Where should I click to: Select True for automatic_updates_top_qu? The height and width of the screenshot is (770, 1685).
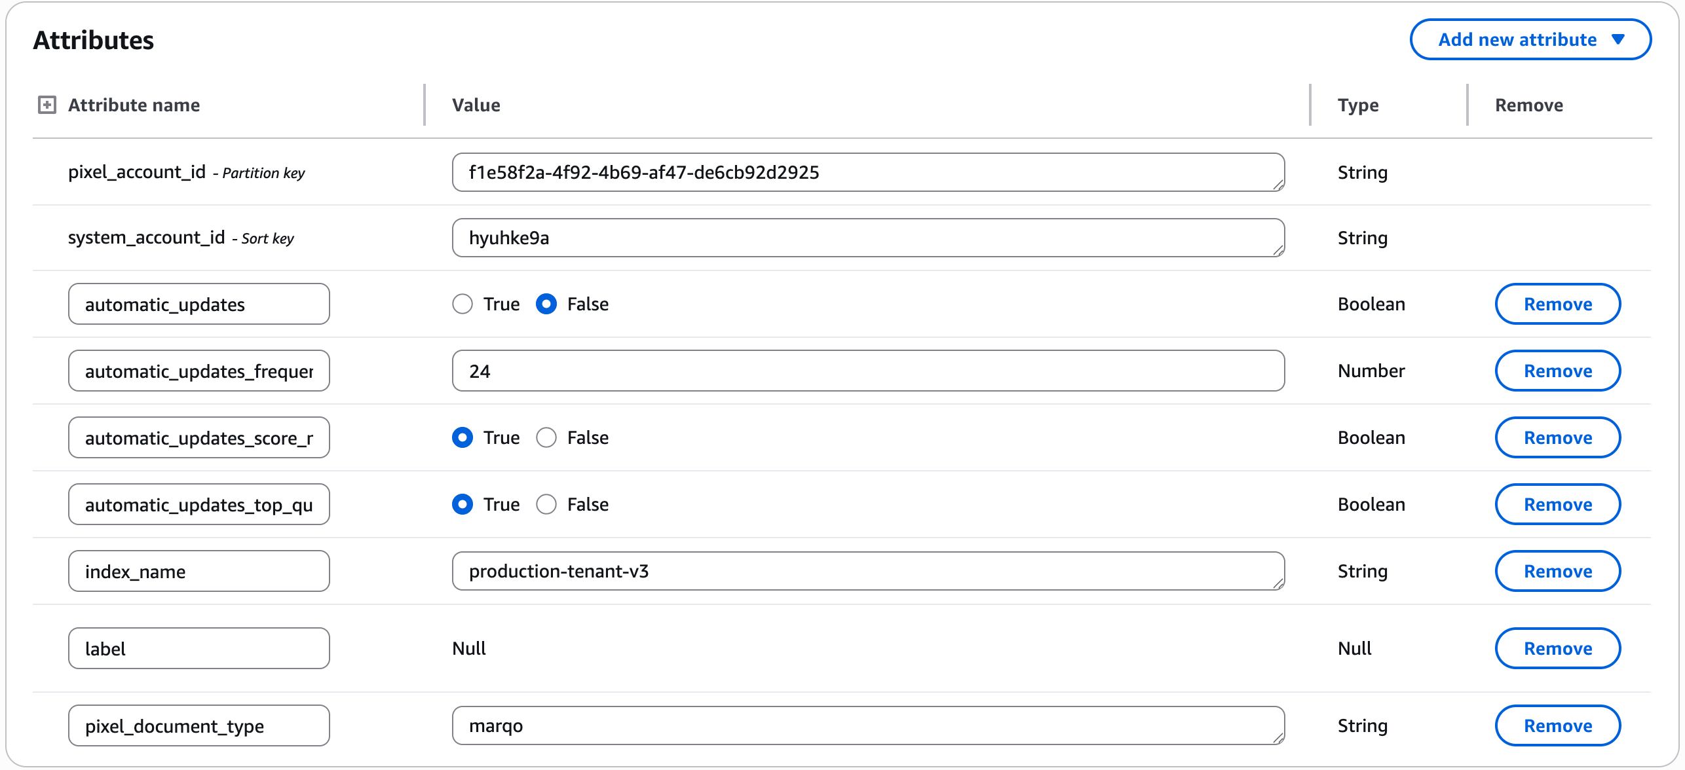pyautogui.click(x=463, y=505)
